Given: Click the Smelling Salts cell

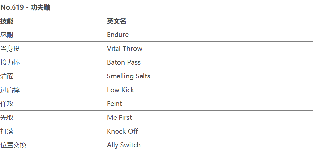Looking at the screenshot, I should click(x=128, y=76).
